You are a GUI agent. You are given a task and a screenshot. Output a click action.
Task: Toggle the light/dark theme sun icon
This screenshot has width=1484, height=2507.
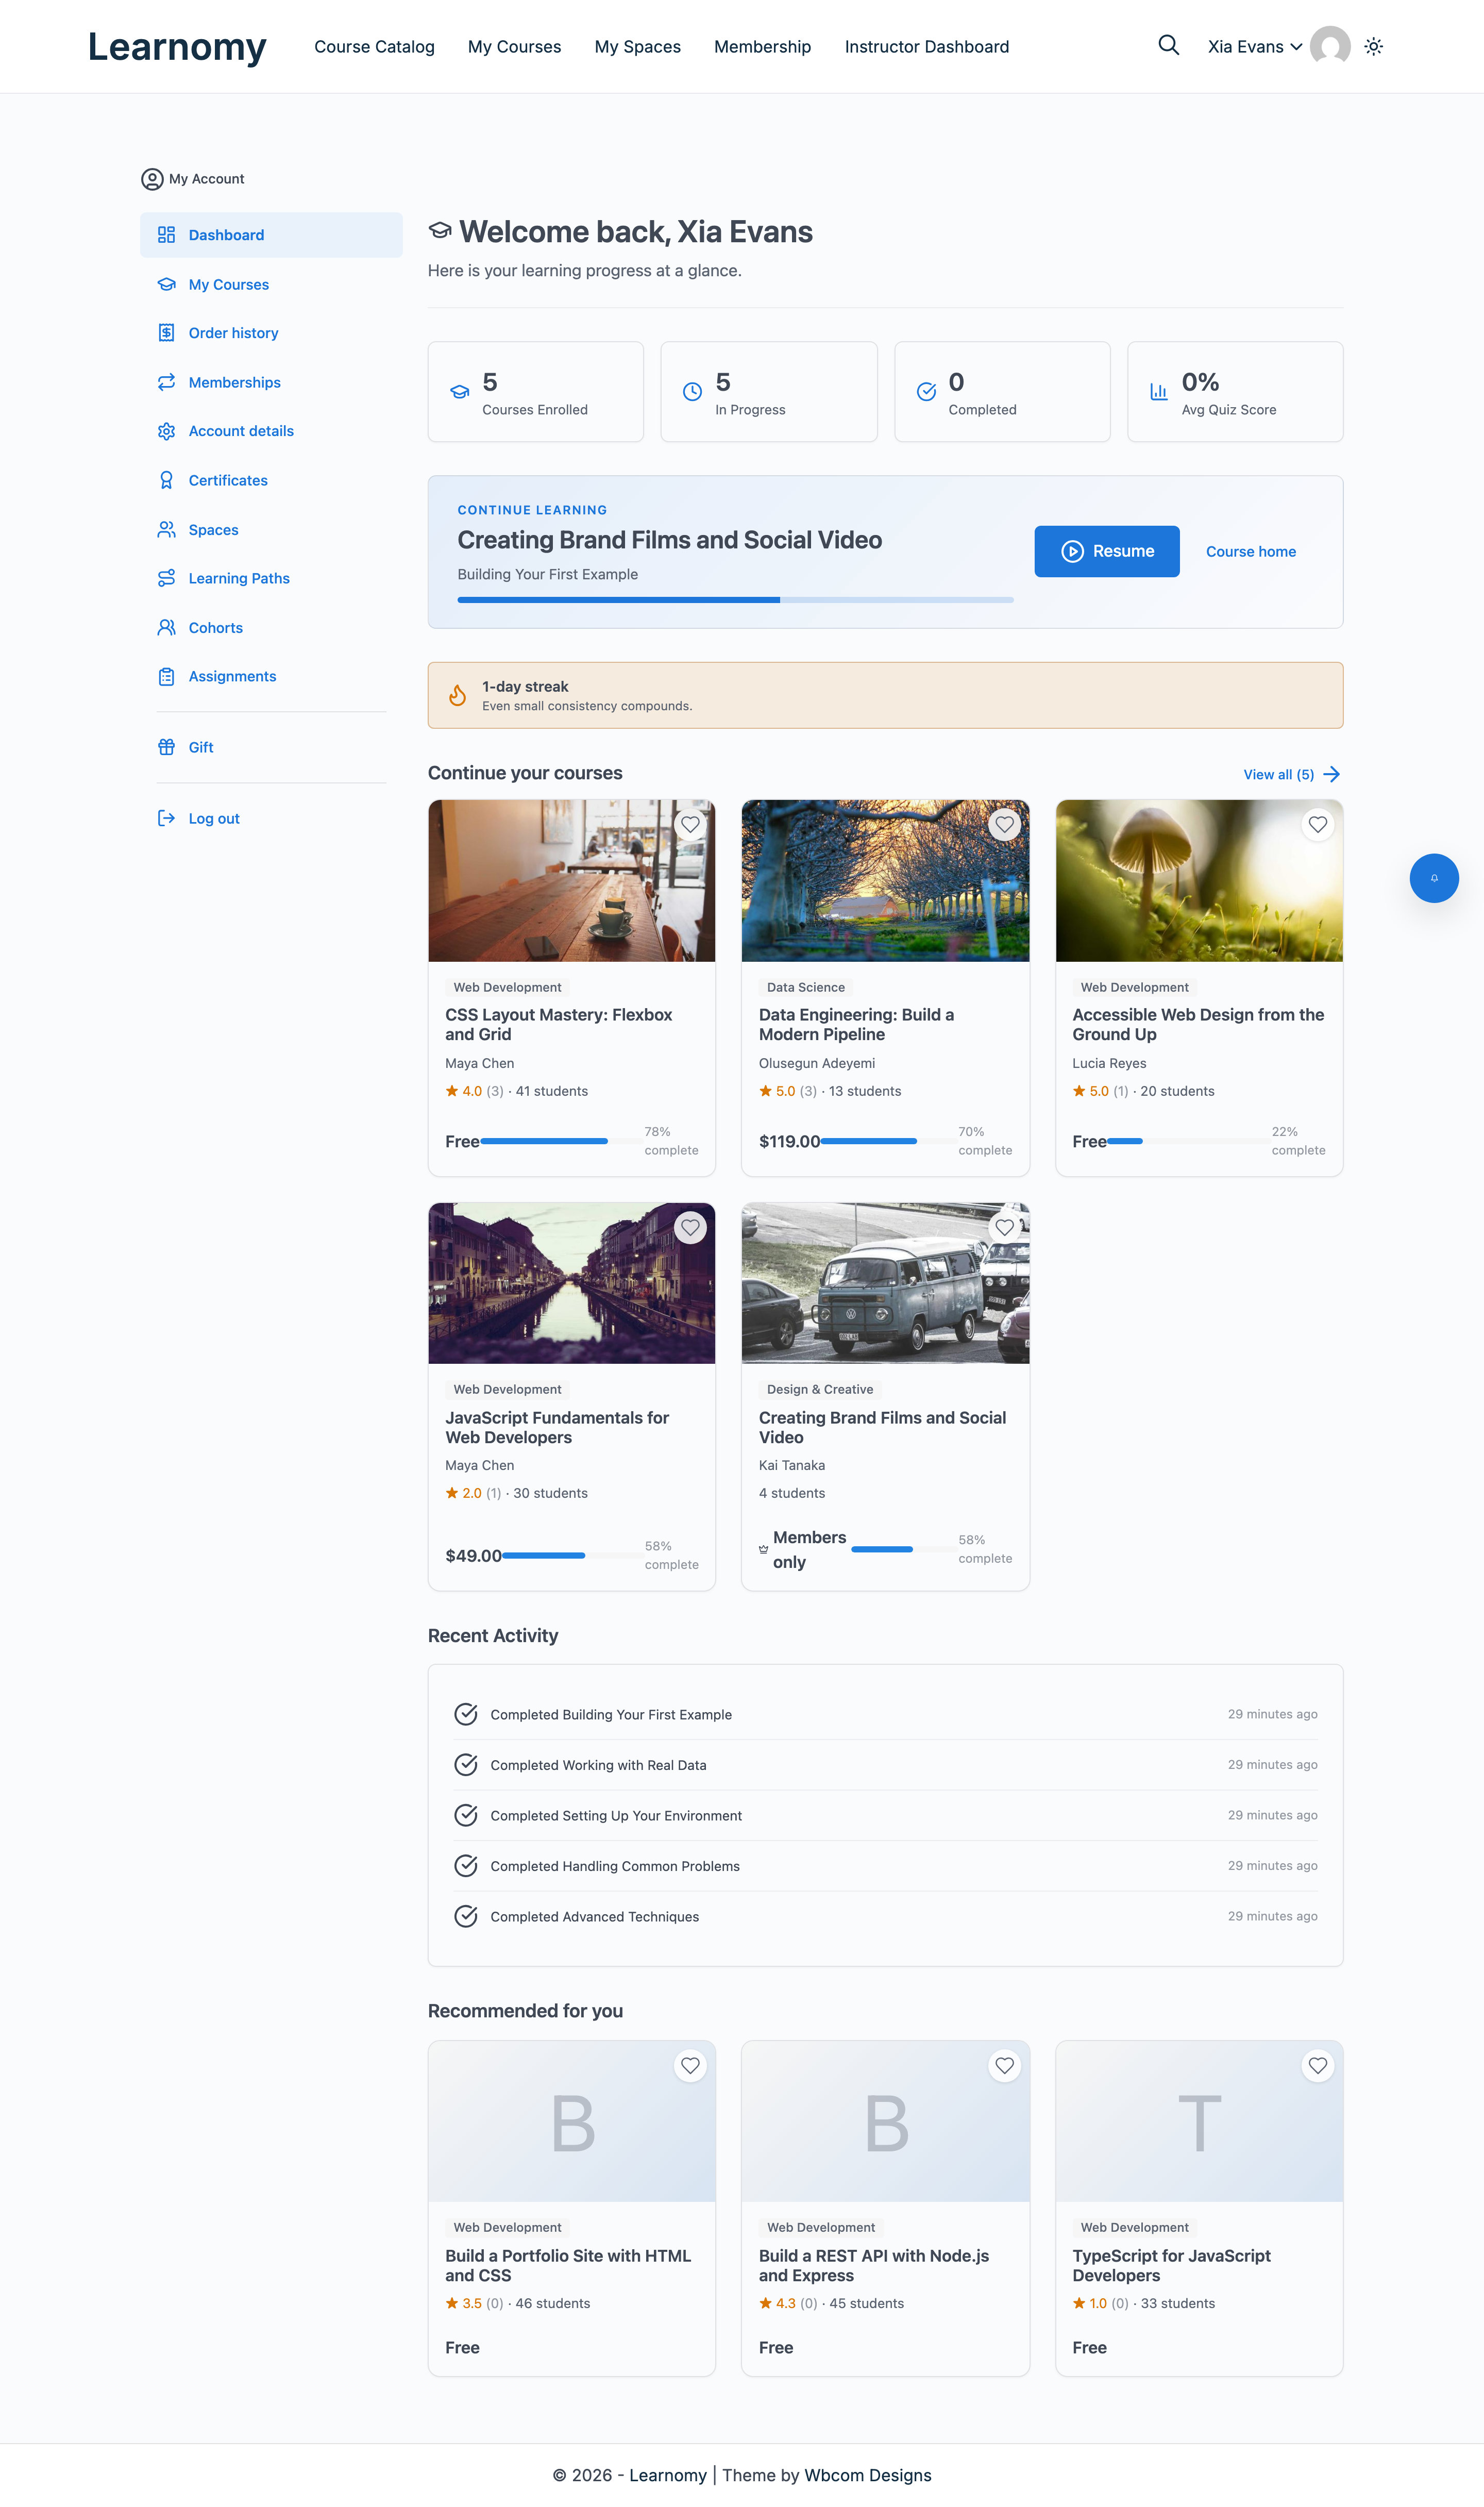1373,46
